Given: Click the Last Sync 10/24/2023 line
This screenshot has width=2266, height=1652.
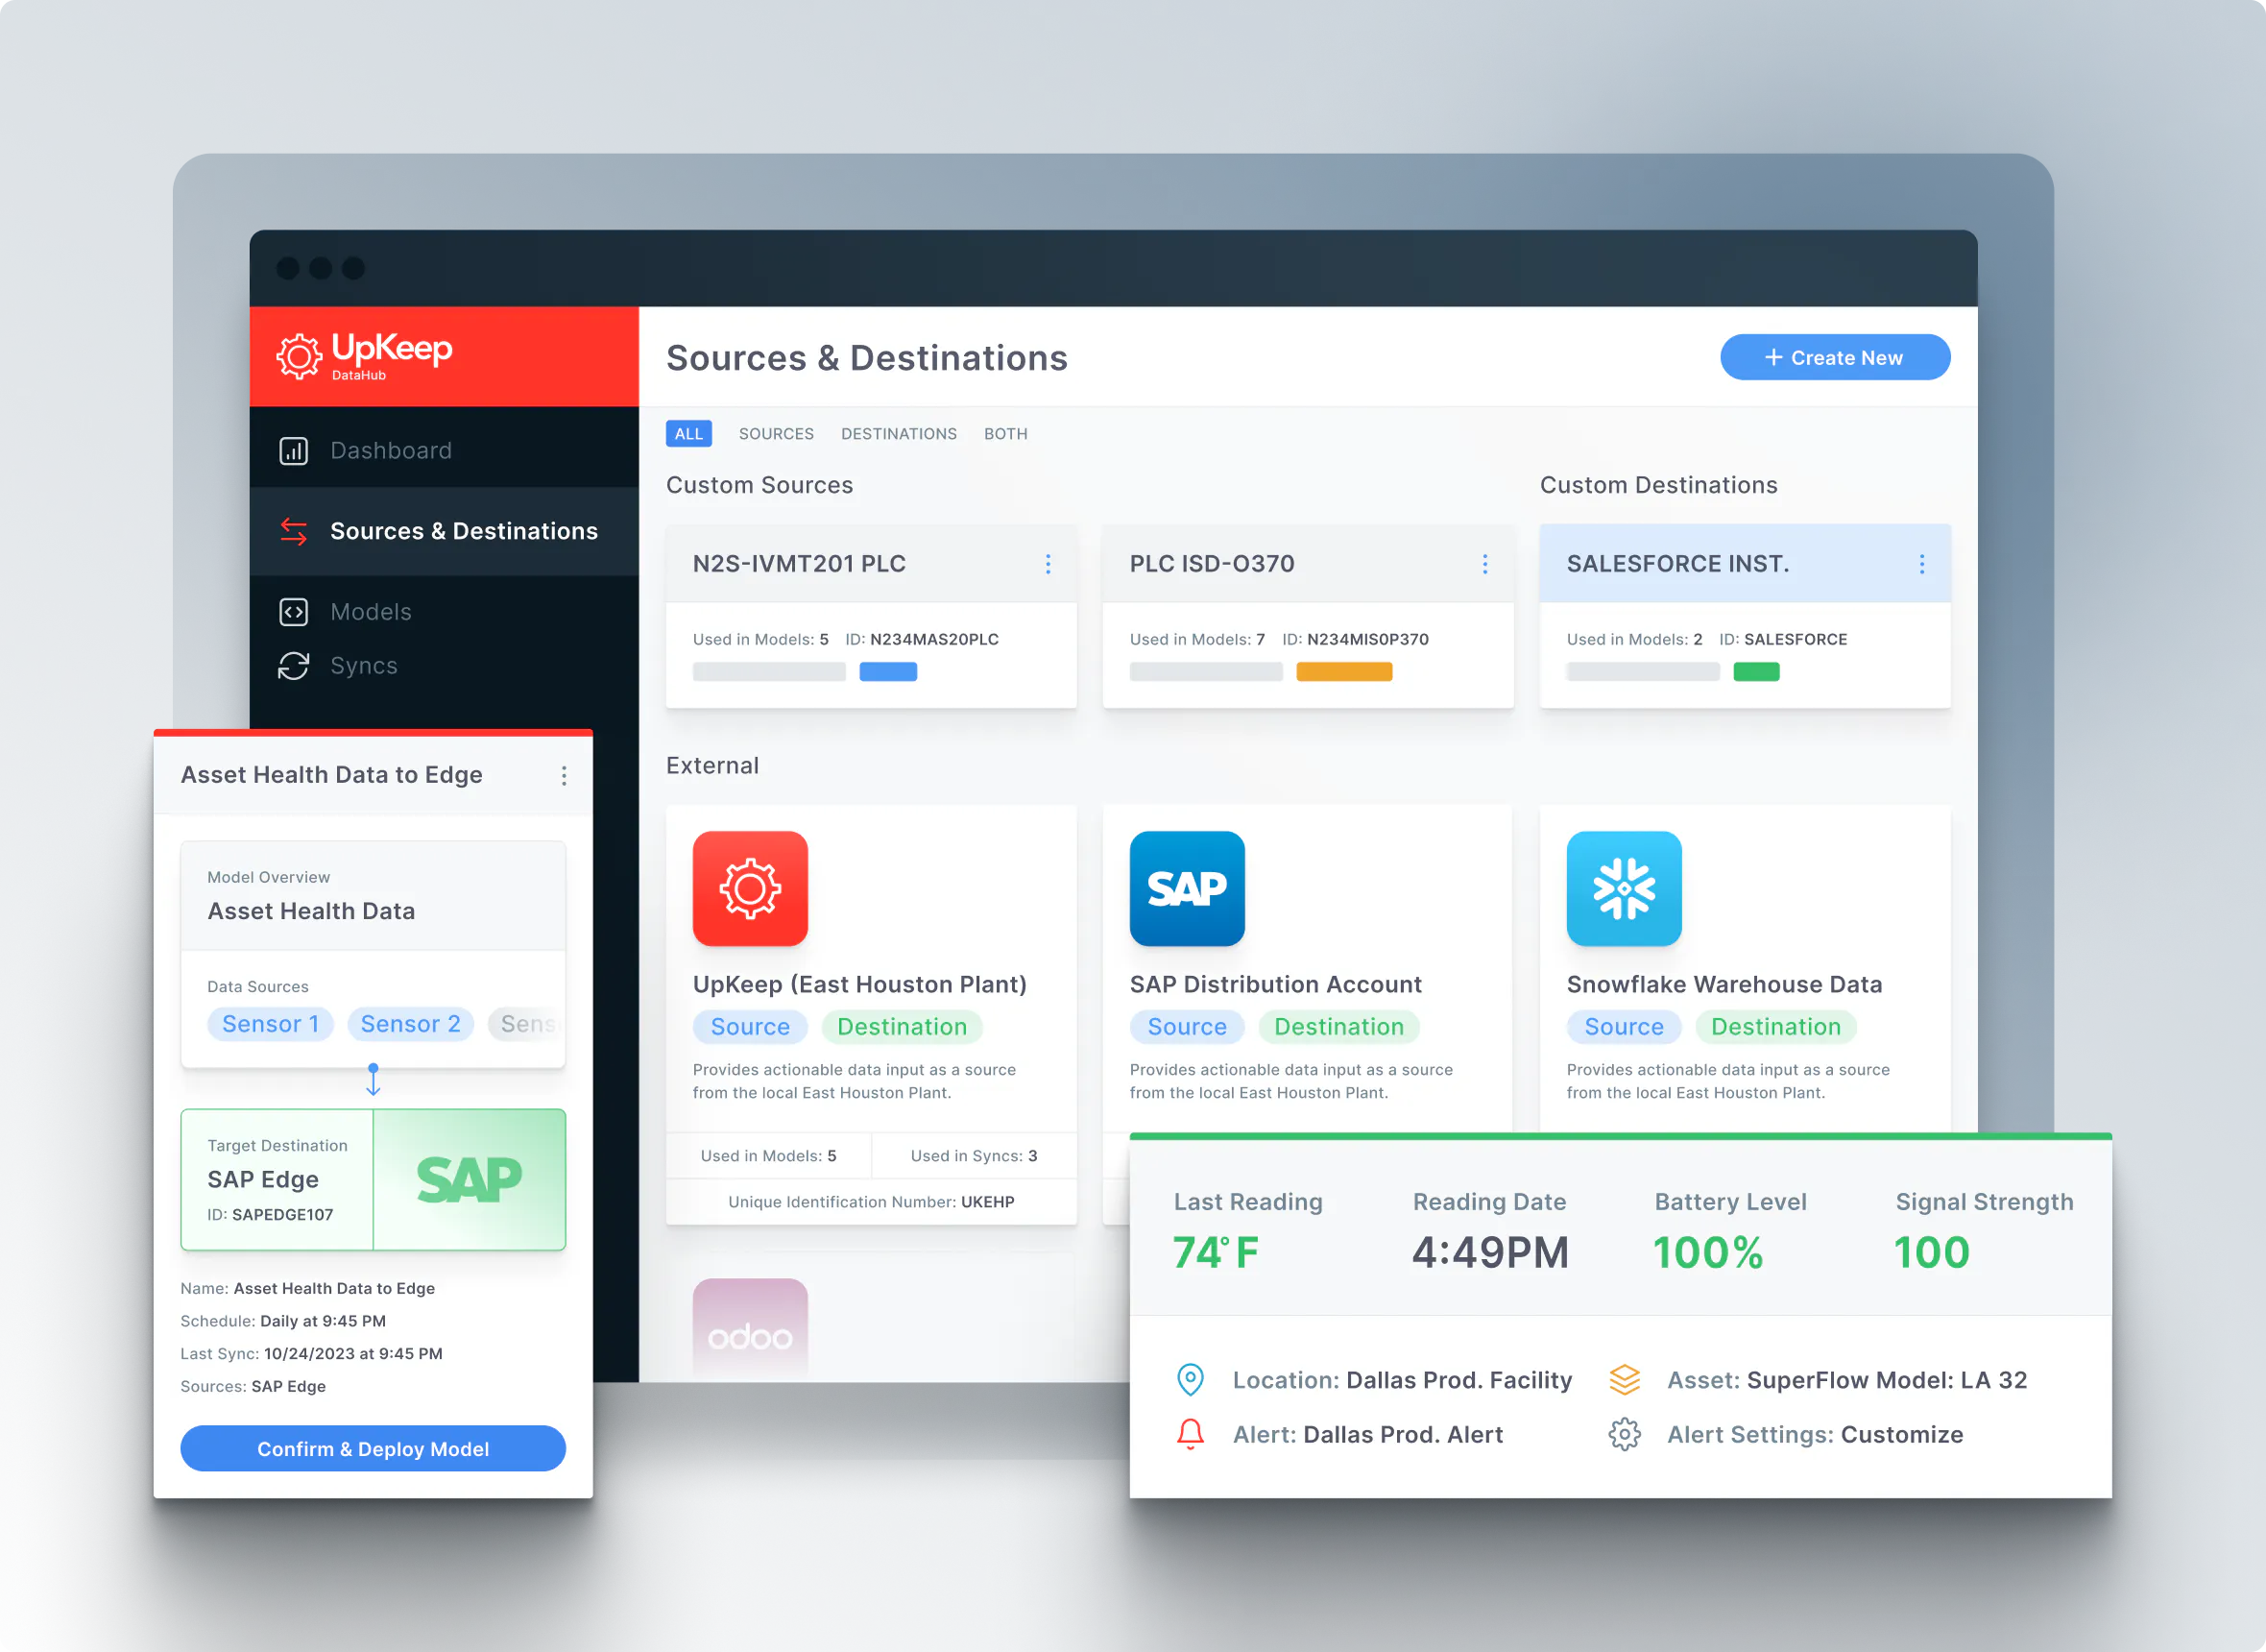Looking at the screenshot, I should pyautogui.click(x=311, y=1353).
